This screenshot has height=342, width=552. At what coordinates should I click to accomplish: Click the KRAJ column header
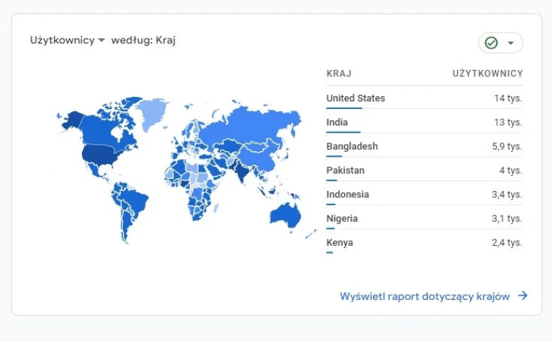coord(339,73)
